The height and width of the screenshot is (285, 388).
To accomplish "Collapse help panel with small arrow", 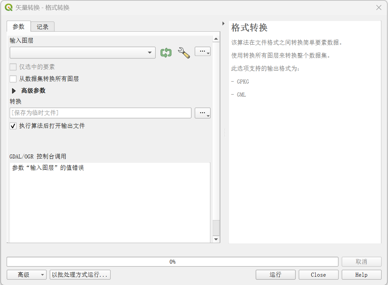I will click(223, 23).
